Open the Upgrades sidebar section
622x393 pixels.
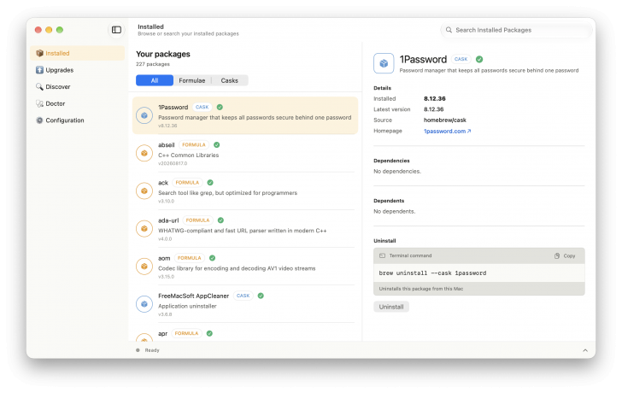click(x=77, y=70)
